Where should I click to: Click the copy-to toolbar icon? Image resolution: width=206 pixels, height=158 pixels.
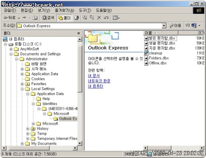tap(92, 18)
